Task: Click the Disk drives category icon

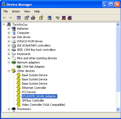Action: pyautogui.click(x=14, y=37)
